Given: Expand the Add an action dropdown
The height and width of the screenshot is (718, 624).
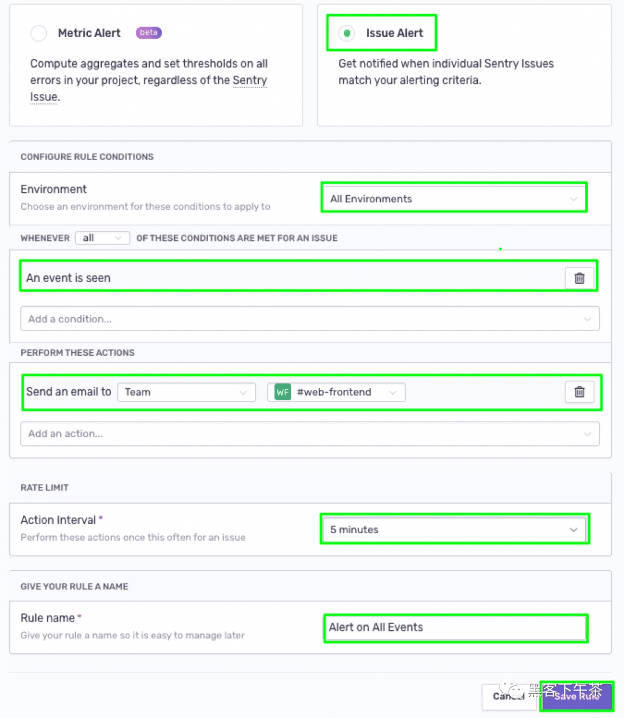Looking at the screenshot, I should [310, 434].
